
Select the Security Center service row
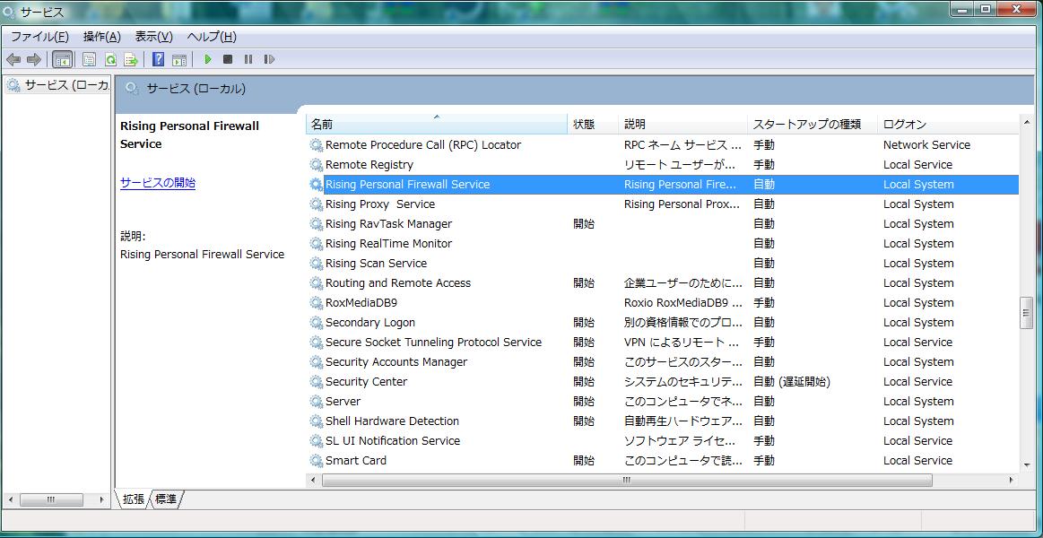pyautogui.click(x=366, y=382)
